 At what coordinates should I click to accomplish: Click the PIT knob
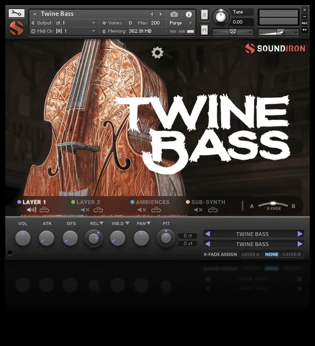(166, 238)
